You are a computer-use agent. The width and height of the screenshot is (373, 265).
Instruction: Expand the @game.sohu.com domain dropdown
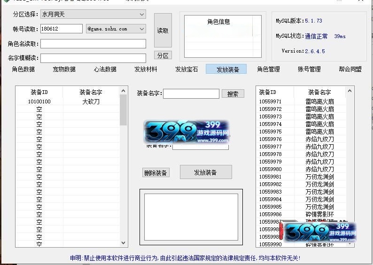coord(116,29)
